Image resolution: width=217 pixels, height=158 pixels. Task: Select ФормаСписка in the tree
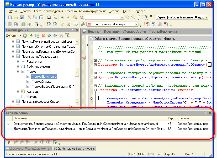[41, 82]
